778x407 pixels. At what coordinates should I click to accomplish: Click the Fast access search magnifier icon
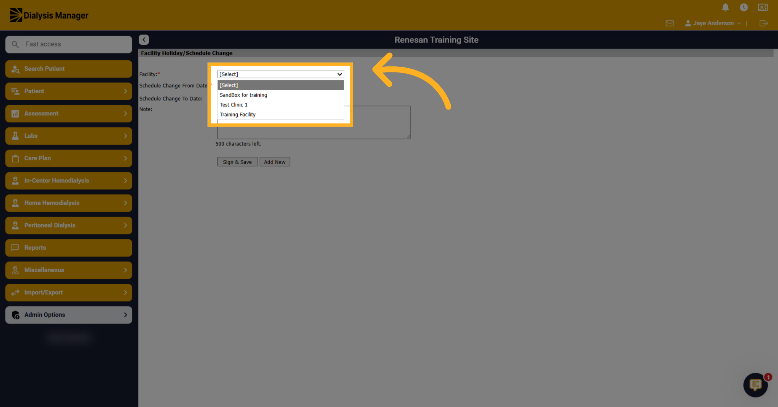tap(15, 44)
